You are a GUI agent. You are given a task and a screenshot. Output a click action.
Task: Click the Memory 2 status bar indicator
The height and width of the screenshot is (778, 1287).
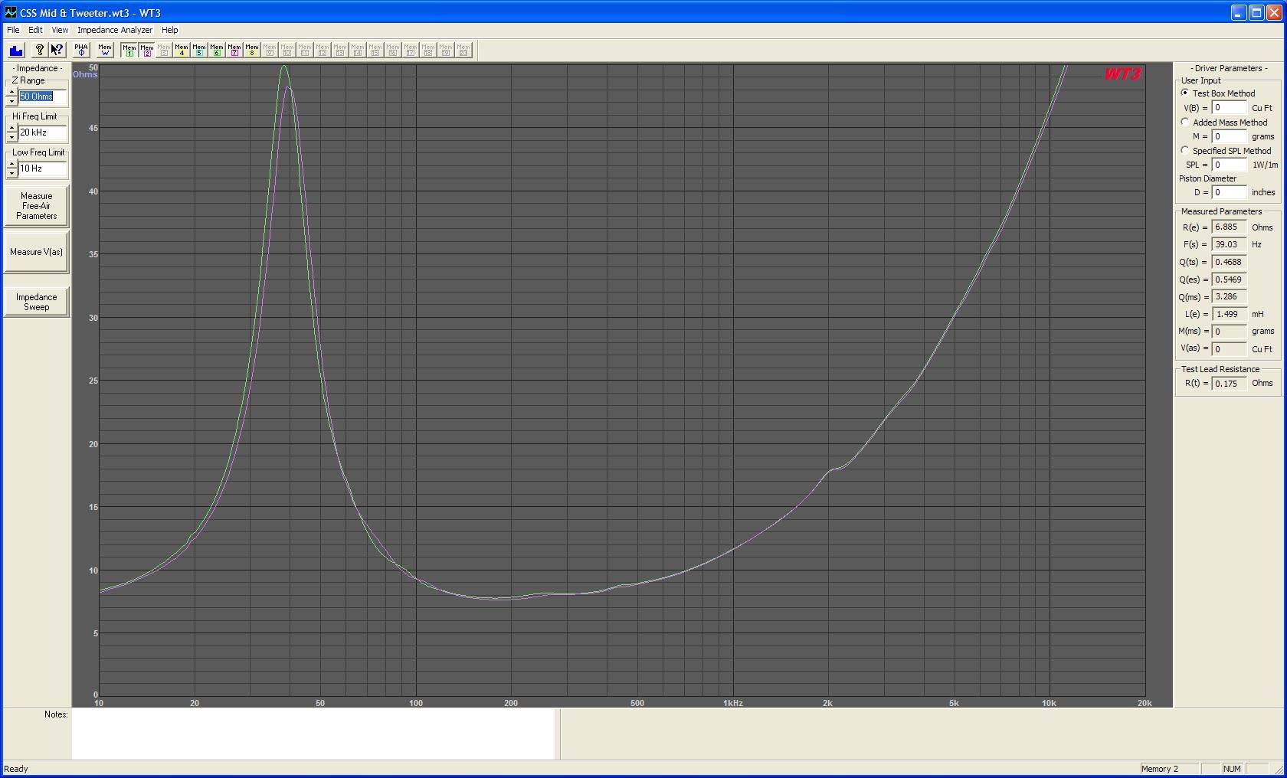pyautogui.click(x=1168, y=769)
